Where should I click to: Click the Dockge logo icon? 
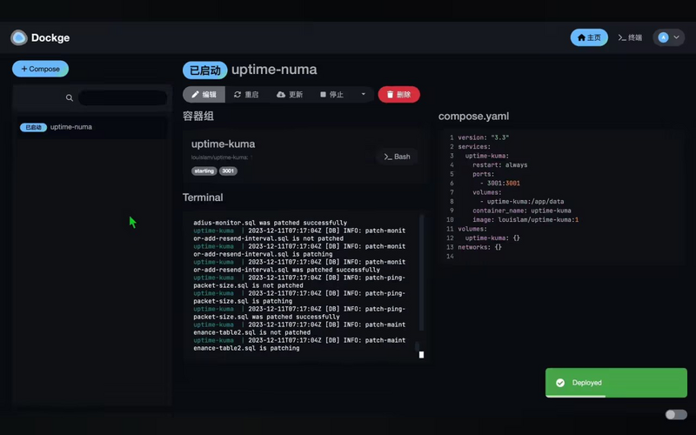pos(19,37)
